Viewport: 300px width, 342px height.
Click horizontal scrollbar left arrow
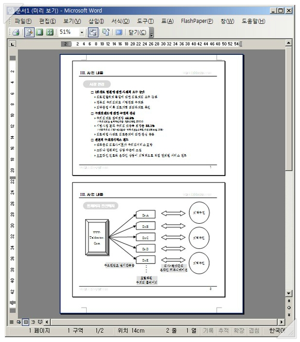(x=47, y=322)
